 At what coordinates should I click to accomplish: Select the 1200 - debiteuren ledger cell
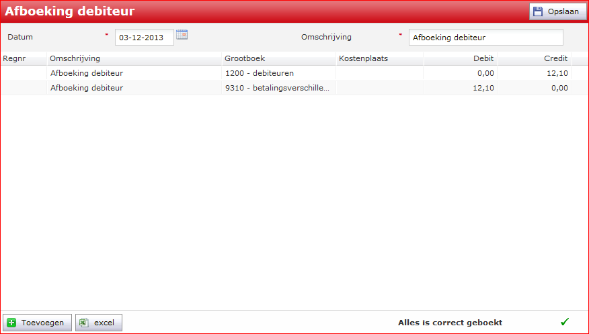tap(279, 73)
